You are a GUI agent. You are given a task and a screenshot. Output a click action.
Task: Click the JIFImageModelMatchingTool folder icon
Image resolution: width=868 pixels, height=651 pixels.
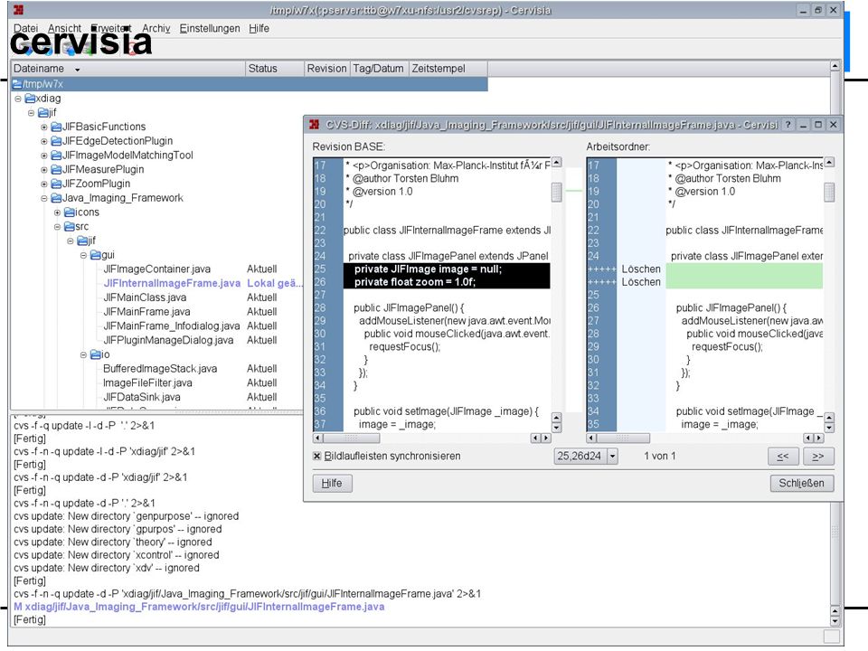tap(56, 156)
